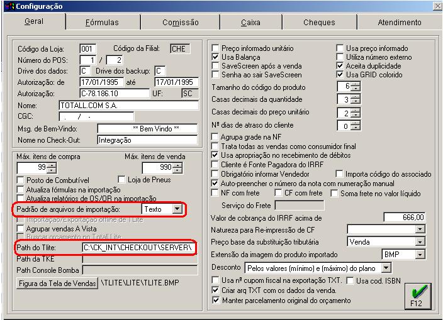
Task: Click the CGC input field
Action: pyautogui.click(x=96, y=116)
